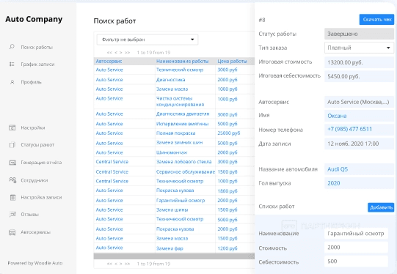Click the price 25000 руб cell
This screenshot has width=397, height=274.
(x=229, y=133)
